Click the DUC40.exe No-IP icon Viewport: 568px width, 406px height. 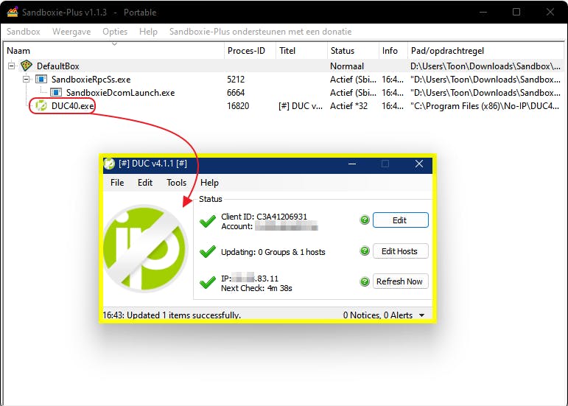click(41, 106)
